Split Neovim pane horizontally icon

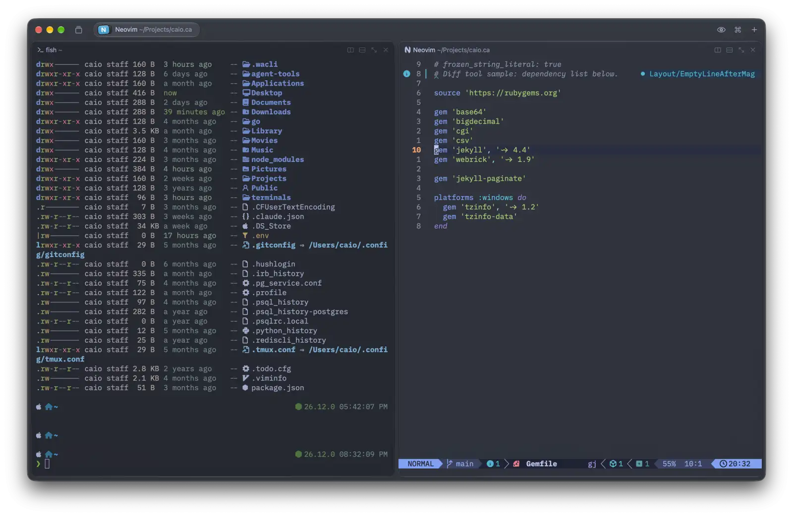click(x=729, y=50)
